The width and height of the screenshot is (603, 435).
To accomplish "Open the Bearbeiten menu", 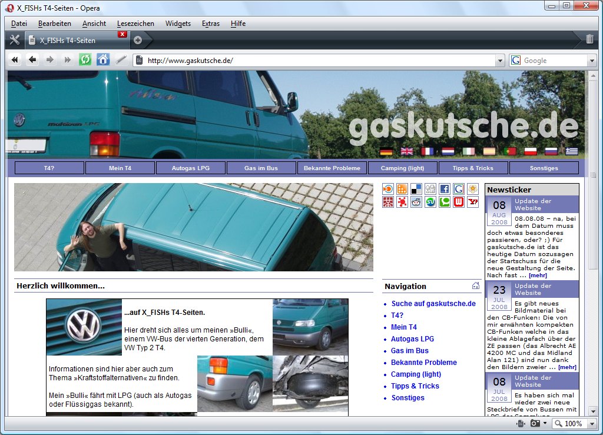I will 55,24.
